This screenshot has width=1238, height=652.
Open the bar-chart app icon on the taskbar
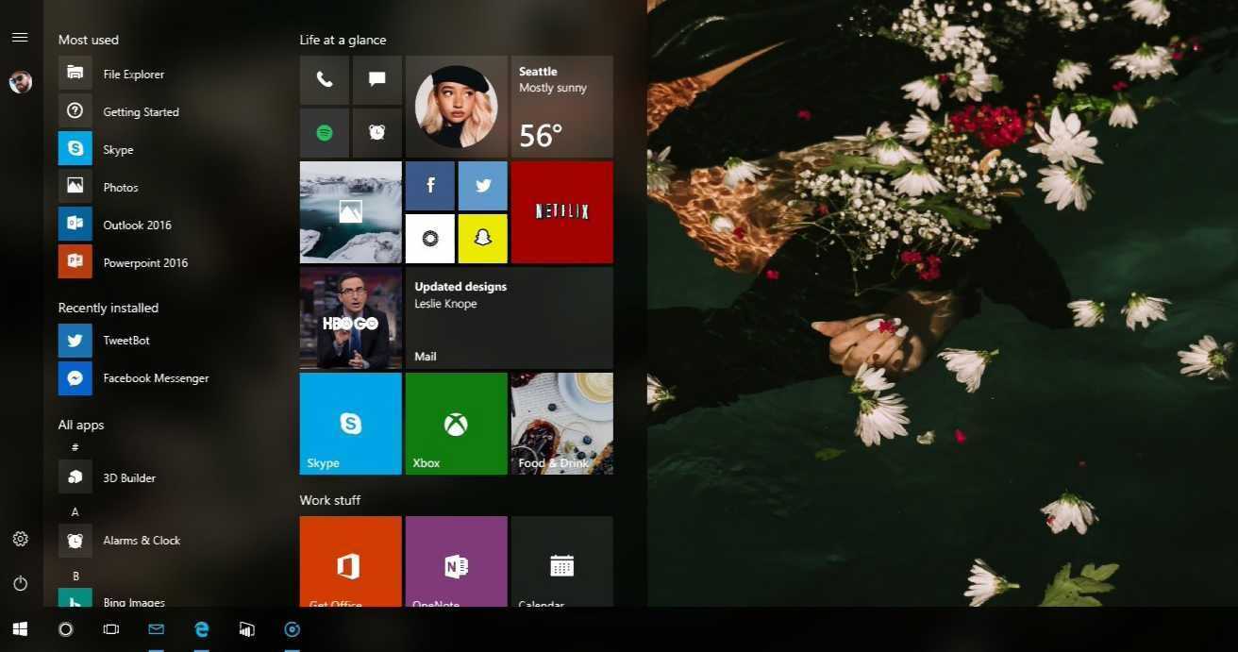tap(246, 629)
